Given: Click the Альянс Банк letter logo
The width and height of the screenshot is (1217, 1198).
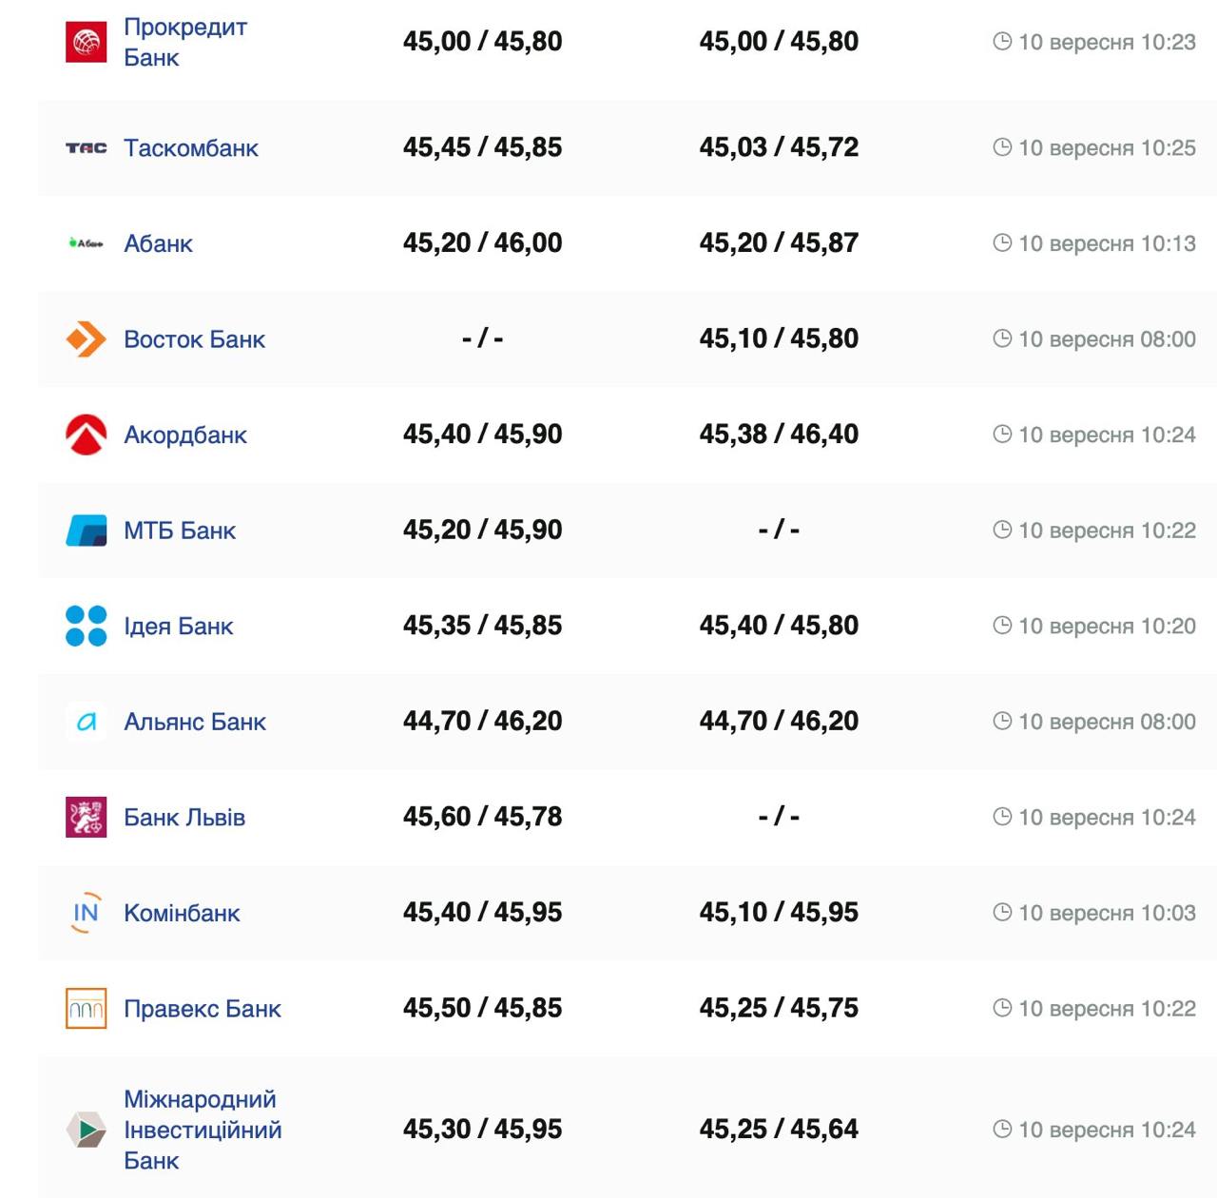Looking at the screenshot, I should (x=86, y=722).
